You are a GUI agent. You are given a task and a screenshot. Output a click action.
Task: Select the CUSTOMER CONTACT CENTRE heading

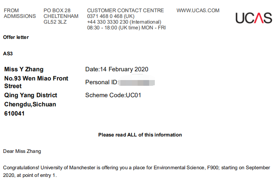(x=125, y=11)
